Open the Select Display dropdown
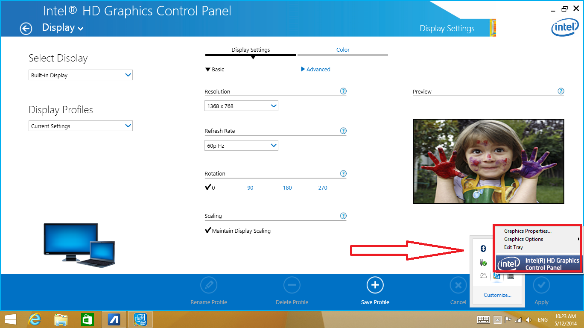The image size is (584, 328). tap(81, 75)
